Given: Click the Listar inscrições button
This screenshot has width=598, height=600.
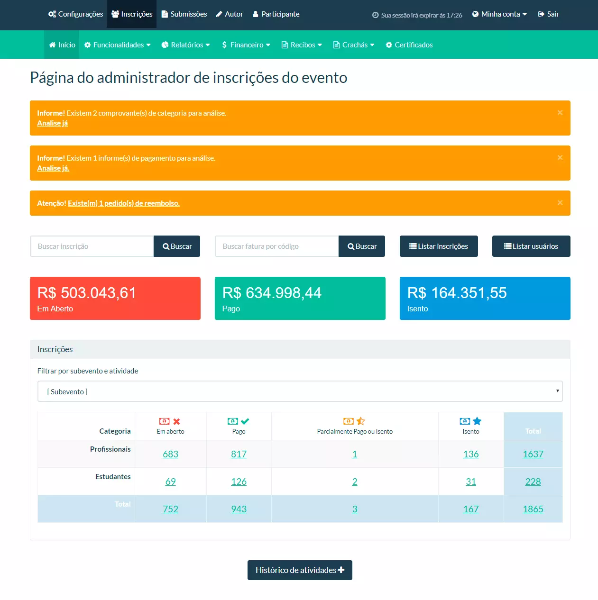Looking at the screenshot, I should (439, 246).
